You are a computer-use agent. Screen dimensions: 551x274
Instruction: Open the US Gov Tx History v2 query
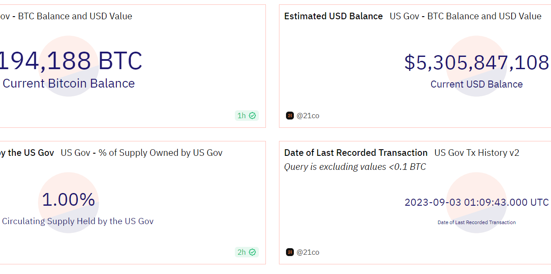[476, 152]
